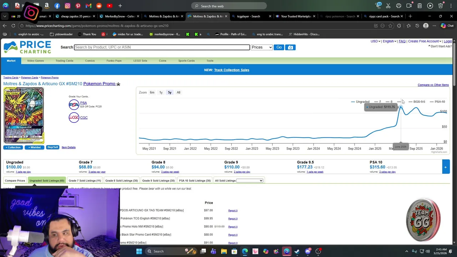Open the Facebook shortcut in browser top bar
The height and width of the screenshot is (257, 457).
57,6
